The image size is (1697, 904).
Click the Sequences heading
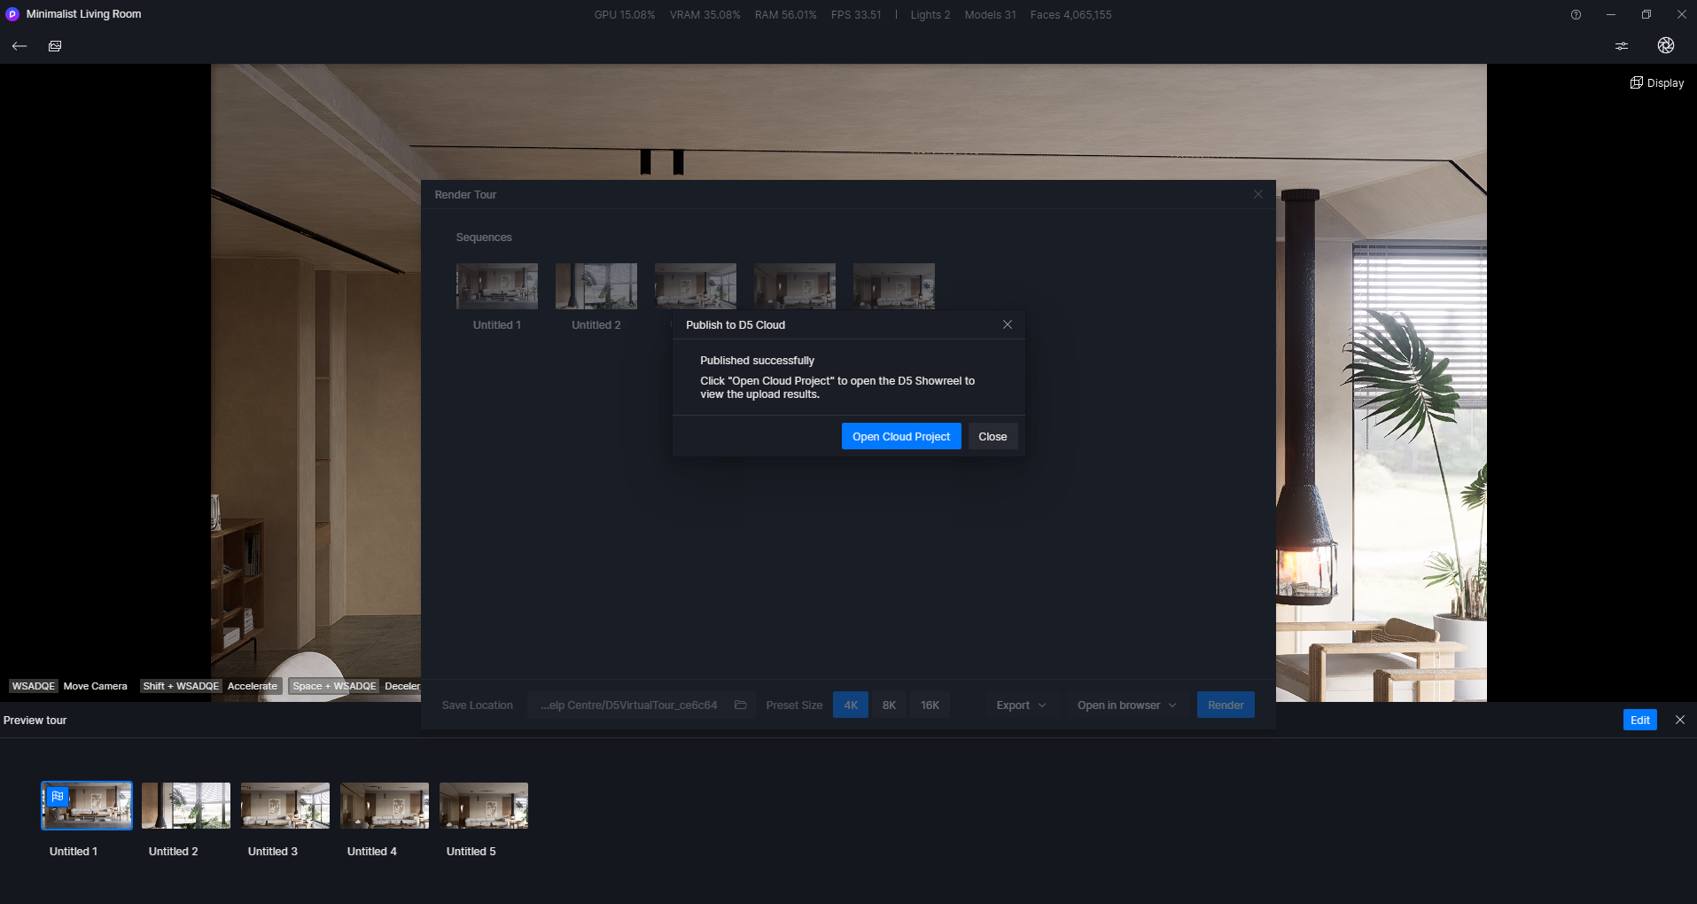coord(484,237)
